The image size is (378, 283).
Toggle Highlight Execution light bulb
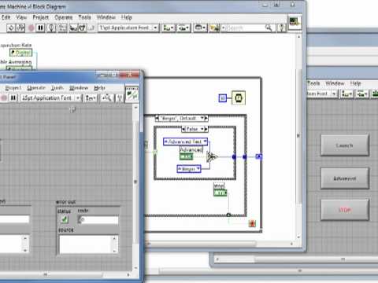tap(51, 28)
